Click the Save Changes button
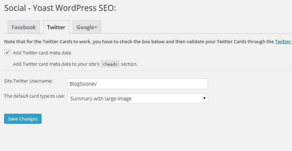Viewport: 292px width, 151px height. (23, 119)
